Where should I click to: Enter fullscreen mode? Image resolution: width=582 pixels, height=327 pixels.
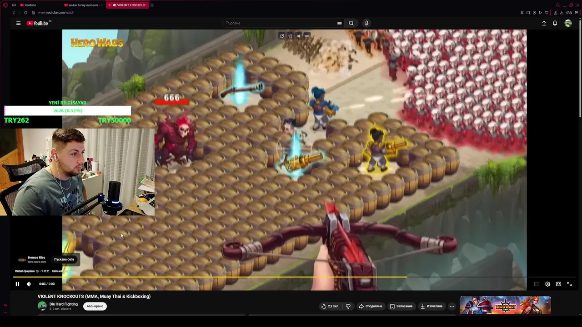tap(569, 284)
